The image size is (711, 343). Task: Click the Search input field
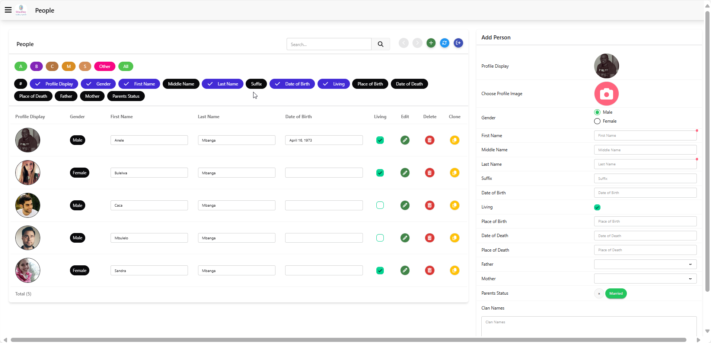point(329,44)
